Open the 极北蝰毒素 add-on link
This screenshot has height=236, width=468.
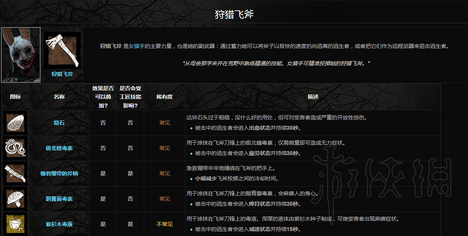pyautogui.click(x=58, y=148)
